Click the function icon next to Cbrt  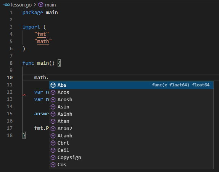[x=53, y=143]
